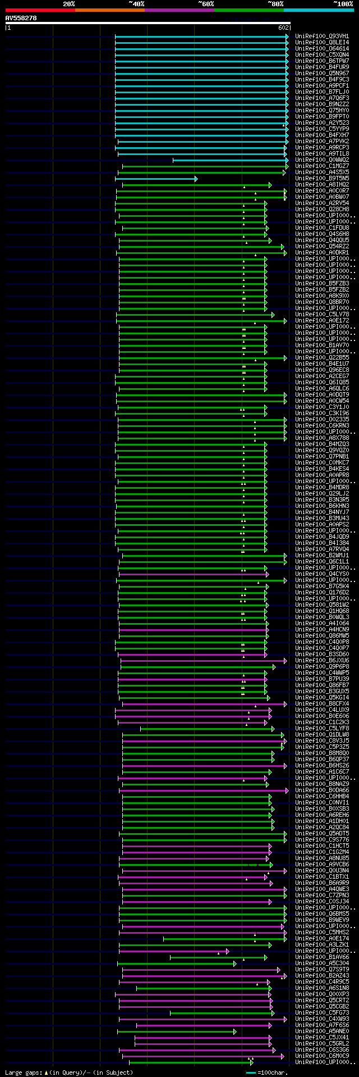Click the purple ~60% identity legend segment
Image resolution: width=359 pixels, height=1077 pixels.
(179, 10)
